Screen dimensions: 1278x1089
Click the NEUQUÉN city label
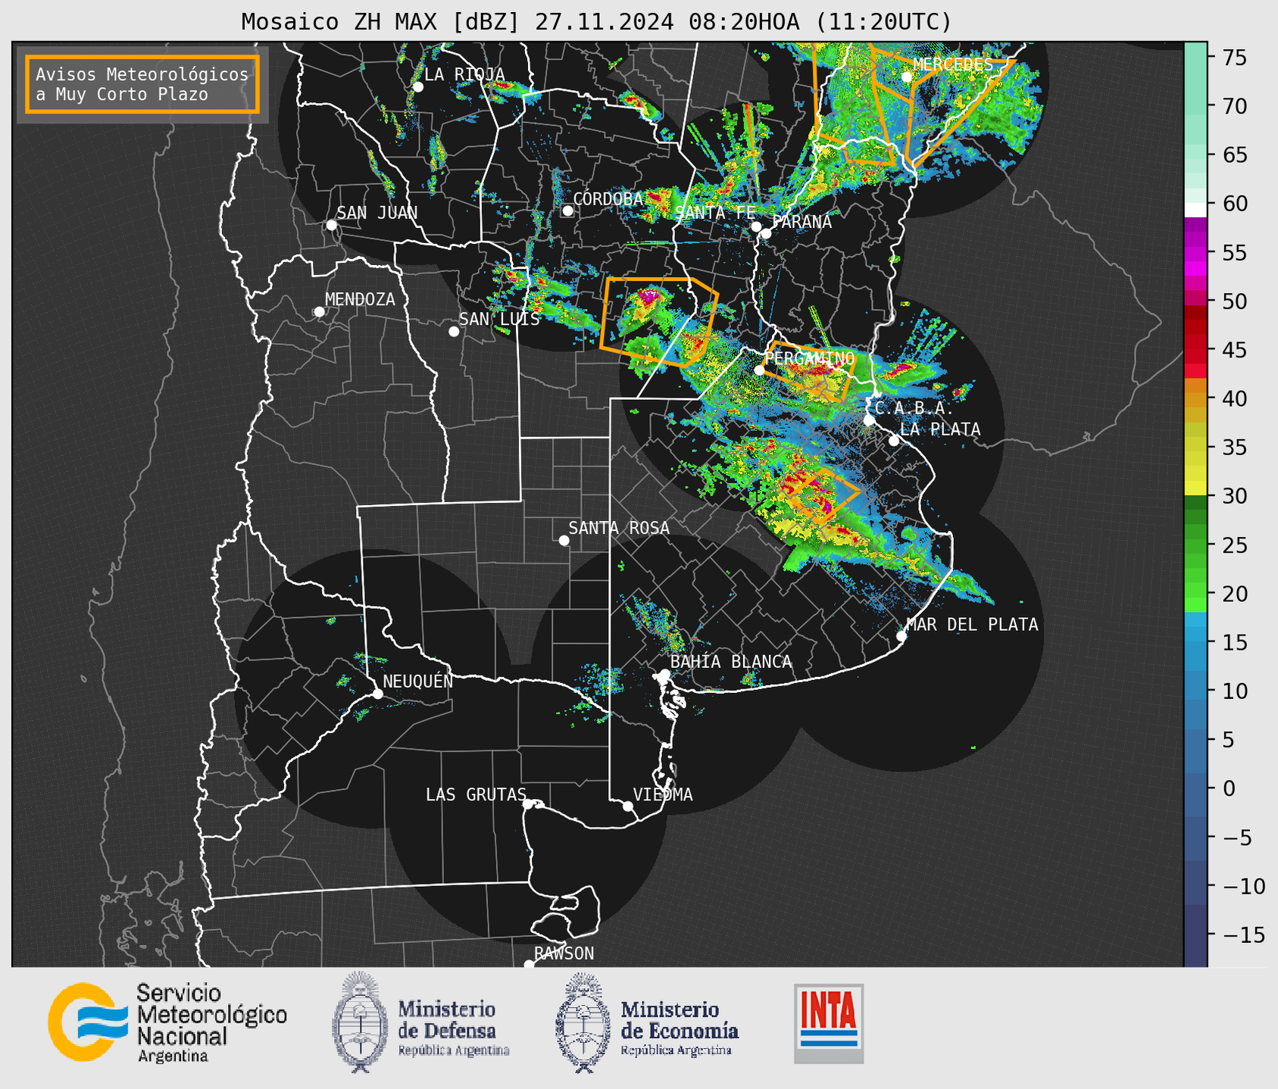click(418, 681)
